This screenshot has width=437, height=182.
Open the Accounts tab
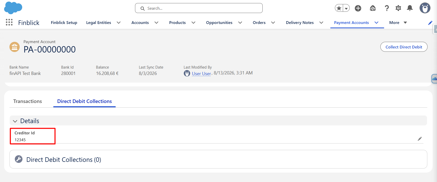tap(140, 23)
